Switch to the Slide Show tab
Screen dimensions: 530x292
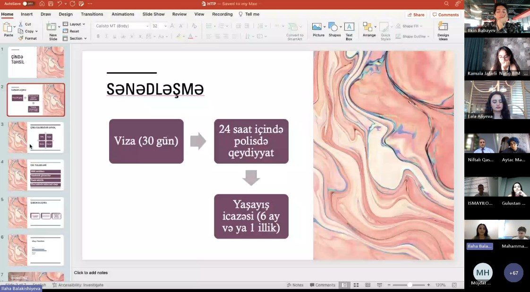(x=154, y=14)
